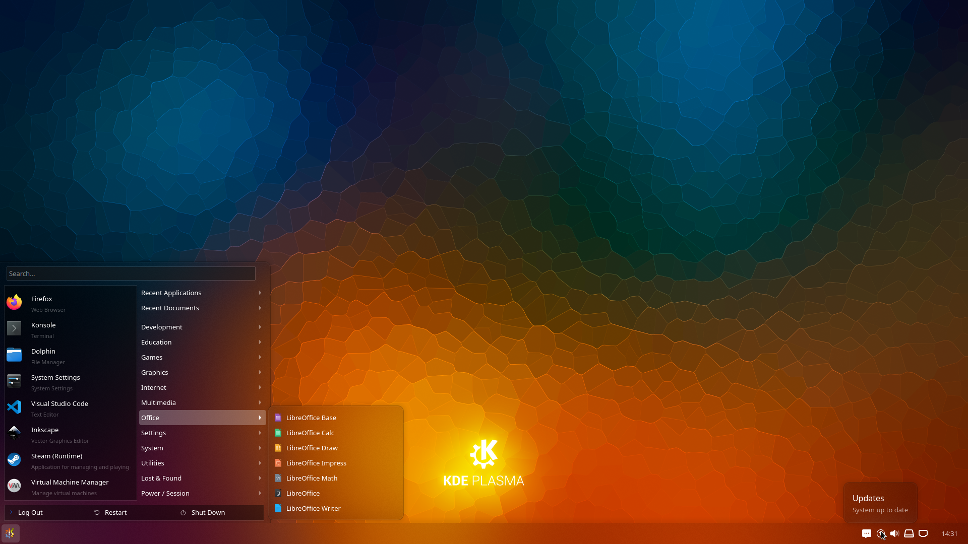Expand the Recent Documents submenu arrow
This screenshot has width=968, height=544.
point(260,308)
